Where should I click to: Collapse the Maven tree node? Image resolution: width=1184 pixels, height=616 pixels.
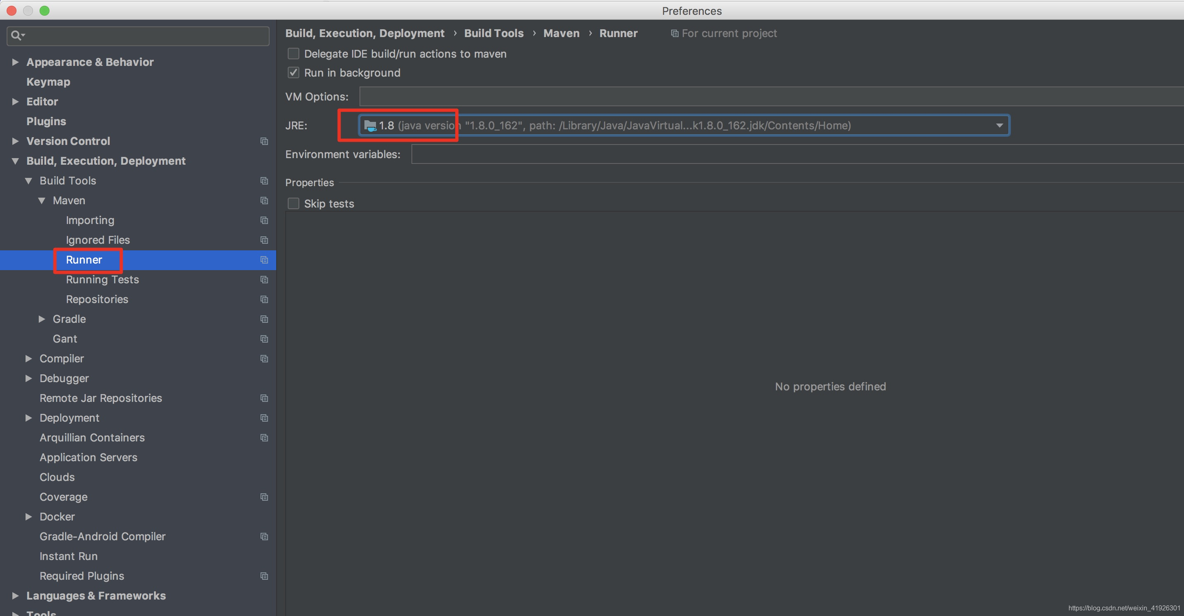(42, 201)
